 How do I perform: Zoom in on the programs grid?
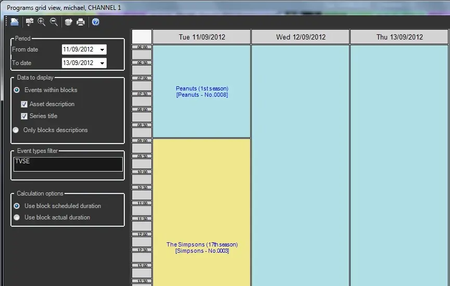tap(42, 22)
